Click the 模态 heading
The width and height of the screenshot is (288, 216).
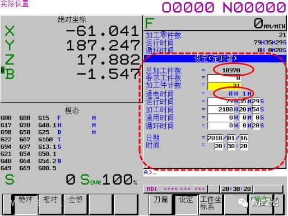pos(72,111)
